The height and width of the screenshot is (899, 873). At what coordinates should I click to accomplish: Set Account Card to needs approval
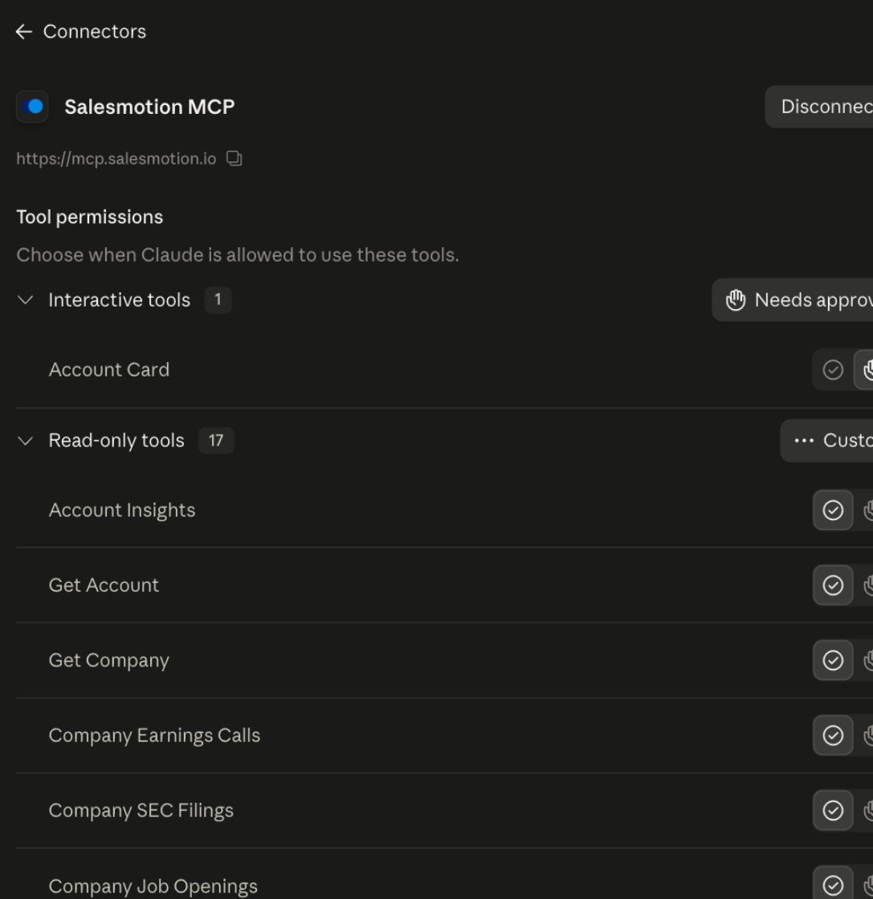click(864, 370)
